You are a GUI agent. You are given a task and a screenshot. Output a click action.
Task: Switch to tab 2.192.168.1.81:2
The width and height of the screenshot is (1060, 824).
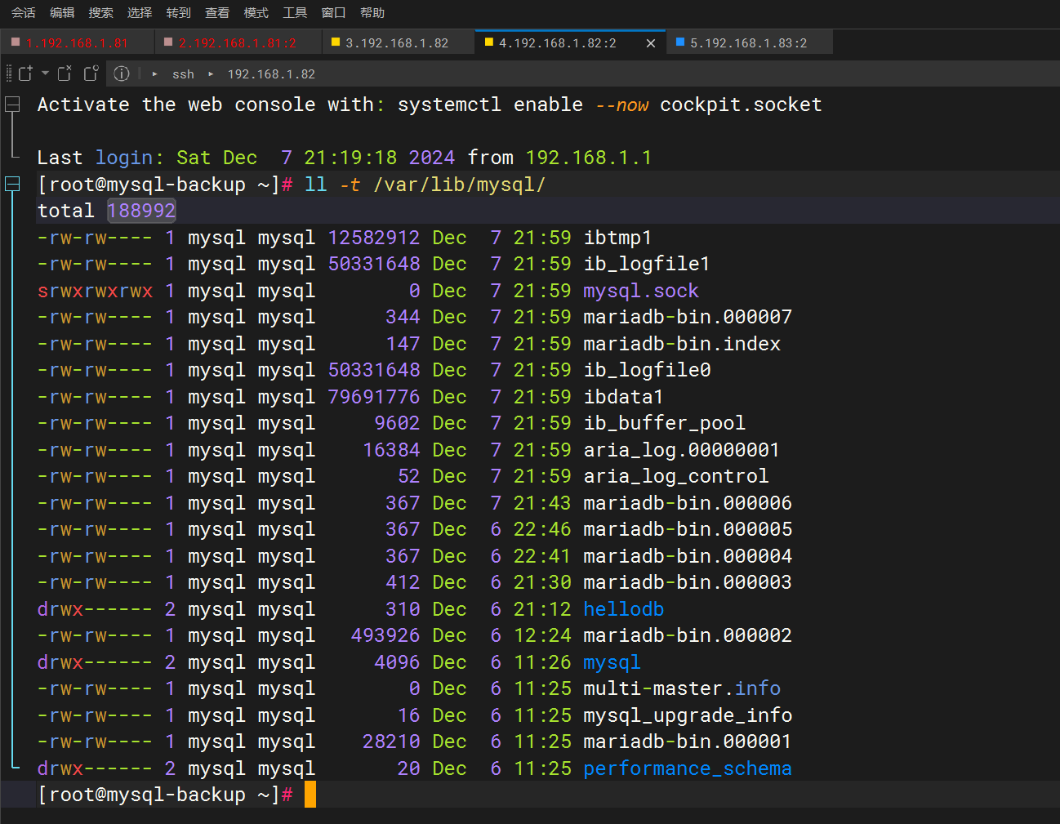237,42
